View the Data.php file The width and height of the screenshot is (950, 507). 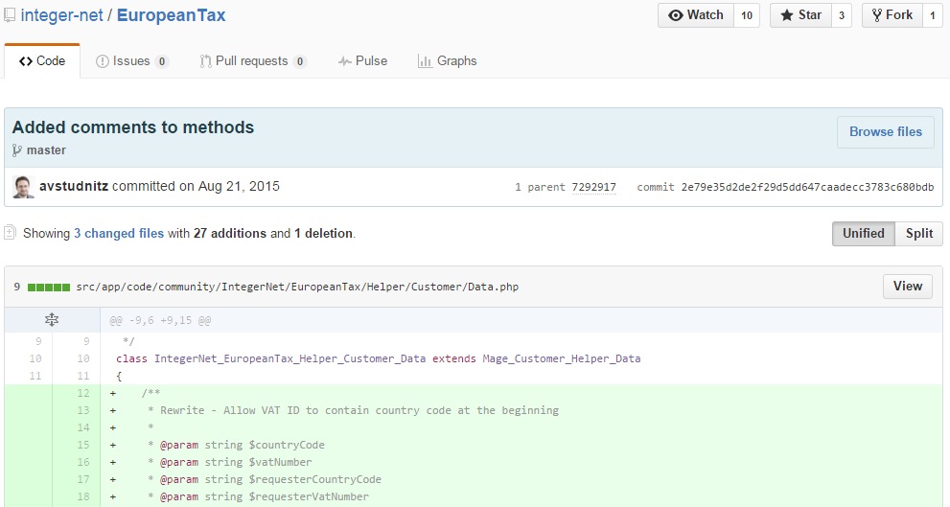(907, 286)
